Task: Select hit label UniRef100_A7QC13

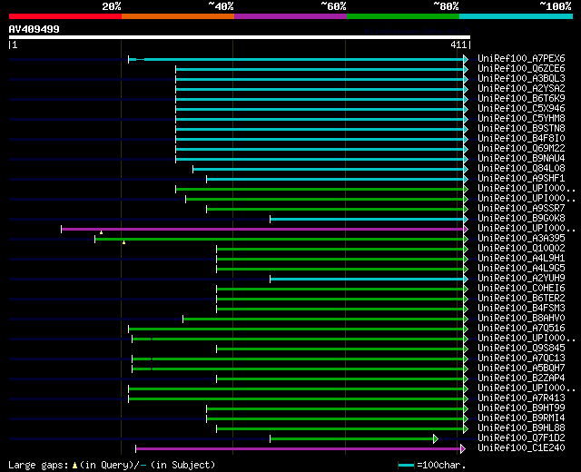Action: (x=521, y=359)
